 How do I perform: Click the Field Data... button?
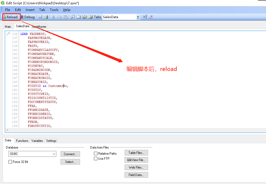tap(136, 175)
